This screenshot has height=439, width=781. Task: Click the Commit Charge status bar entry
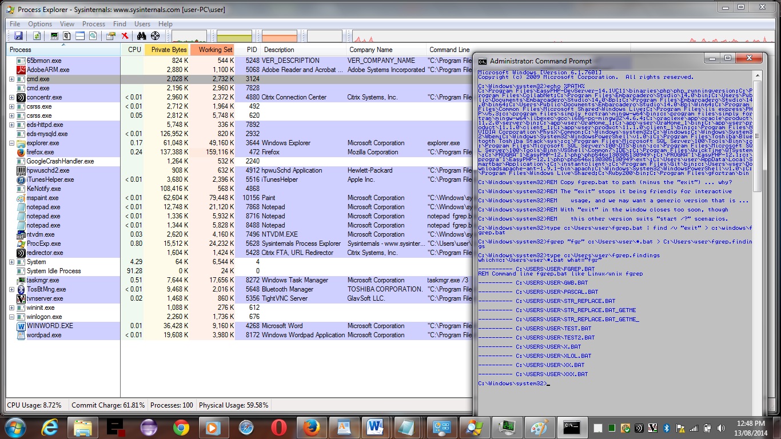[108, 405]
